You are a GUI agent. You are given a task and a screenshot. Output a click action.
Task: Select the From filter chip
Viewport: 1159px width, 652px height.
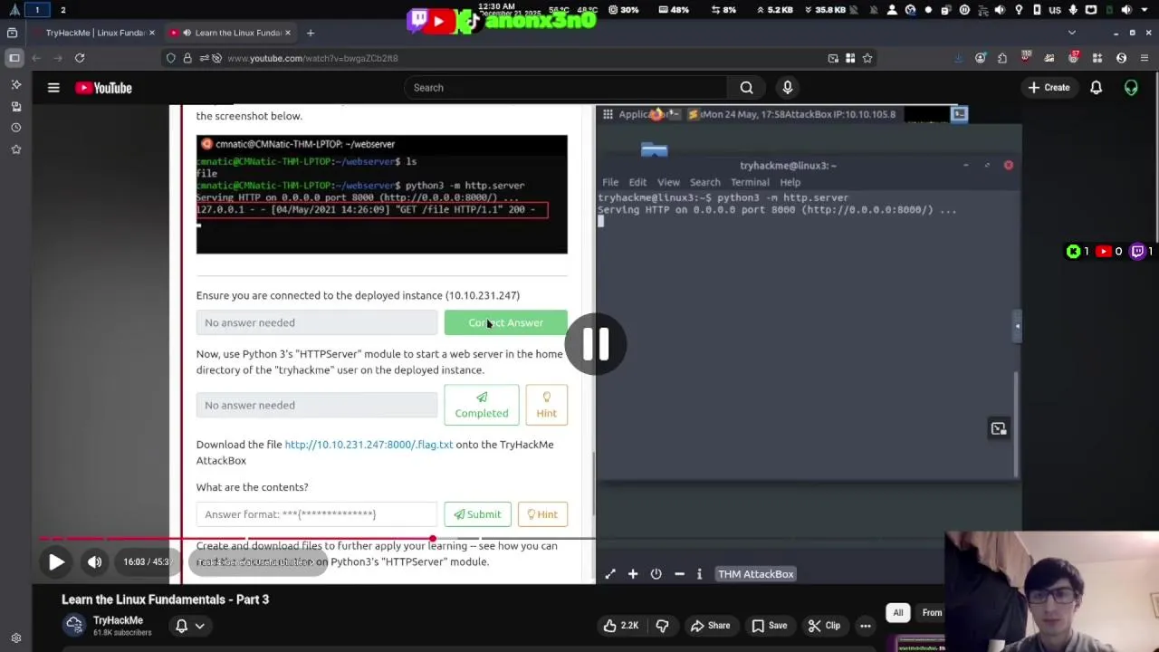point(932,613)
